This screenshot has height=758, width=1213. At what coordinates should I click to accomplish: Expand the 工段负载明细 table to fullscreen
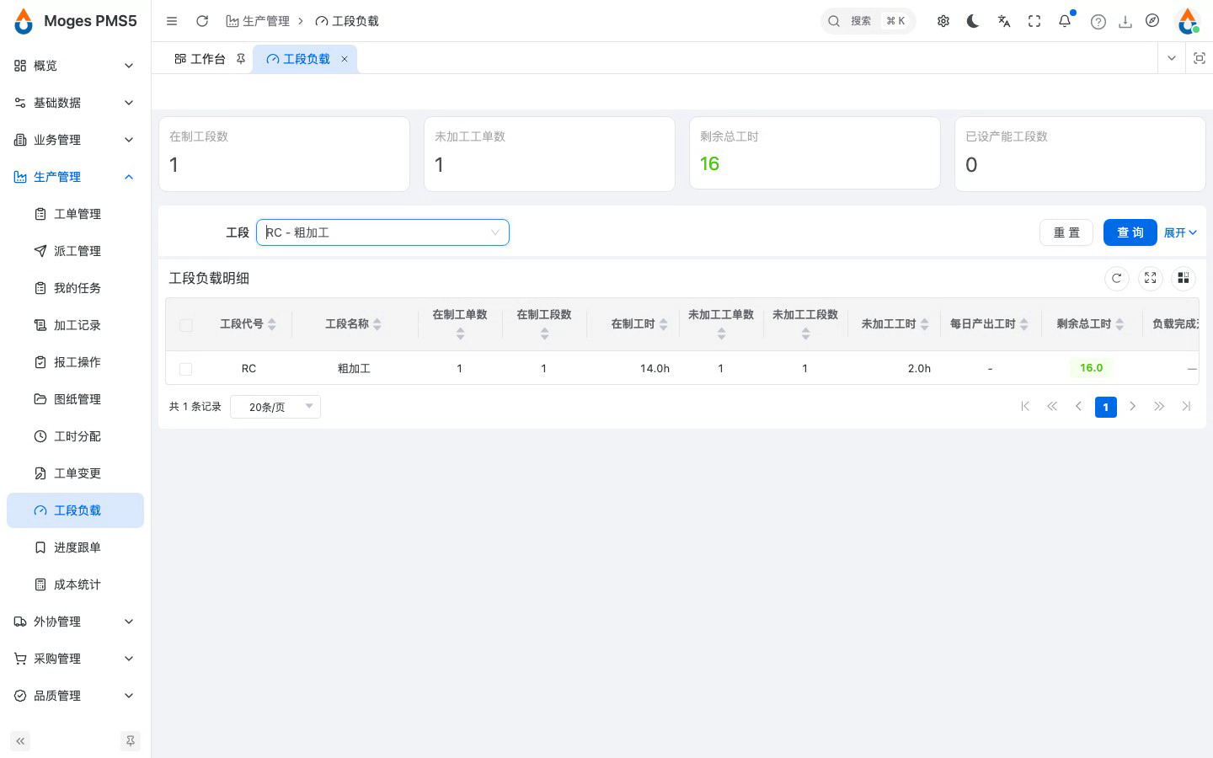[x=1151, y=278]
